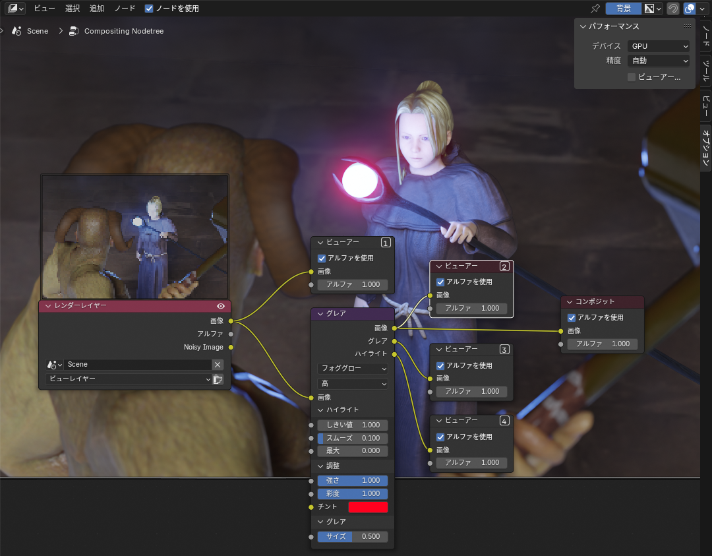Open the editor type selector in the header
The height and width of the screenshot is (556, 712).
coord(14,8)
